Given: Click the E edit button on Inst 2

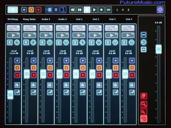Looking at the screenshot, I should tap(92, 42).
